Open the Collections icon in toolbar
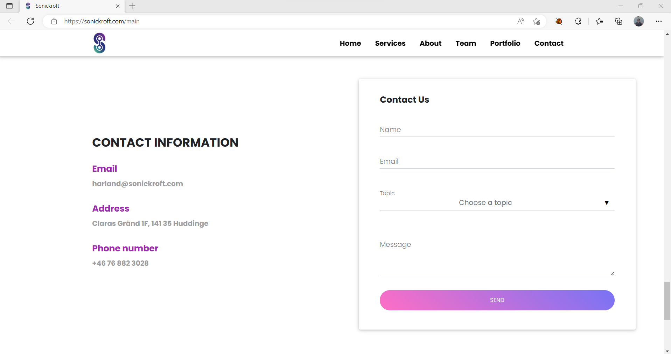This screenshot has height=354, width=671. click(x=618, y=21)
